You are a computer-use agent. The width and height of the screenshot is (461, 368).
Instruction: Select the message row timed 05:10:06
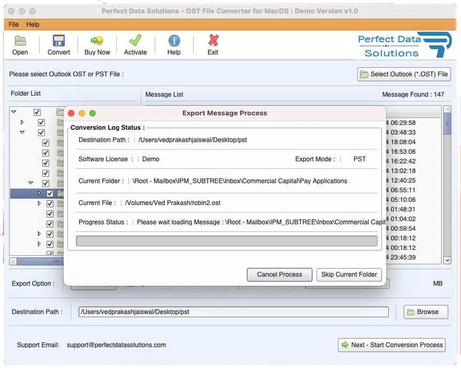point(413,200)
